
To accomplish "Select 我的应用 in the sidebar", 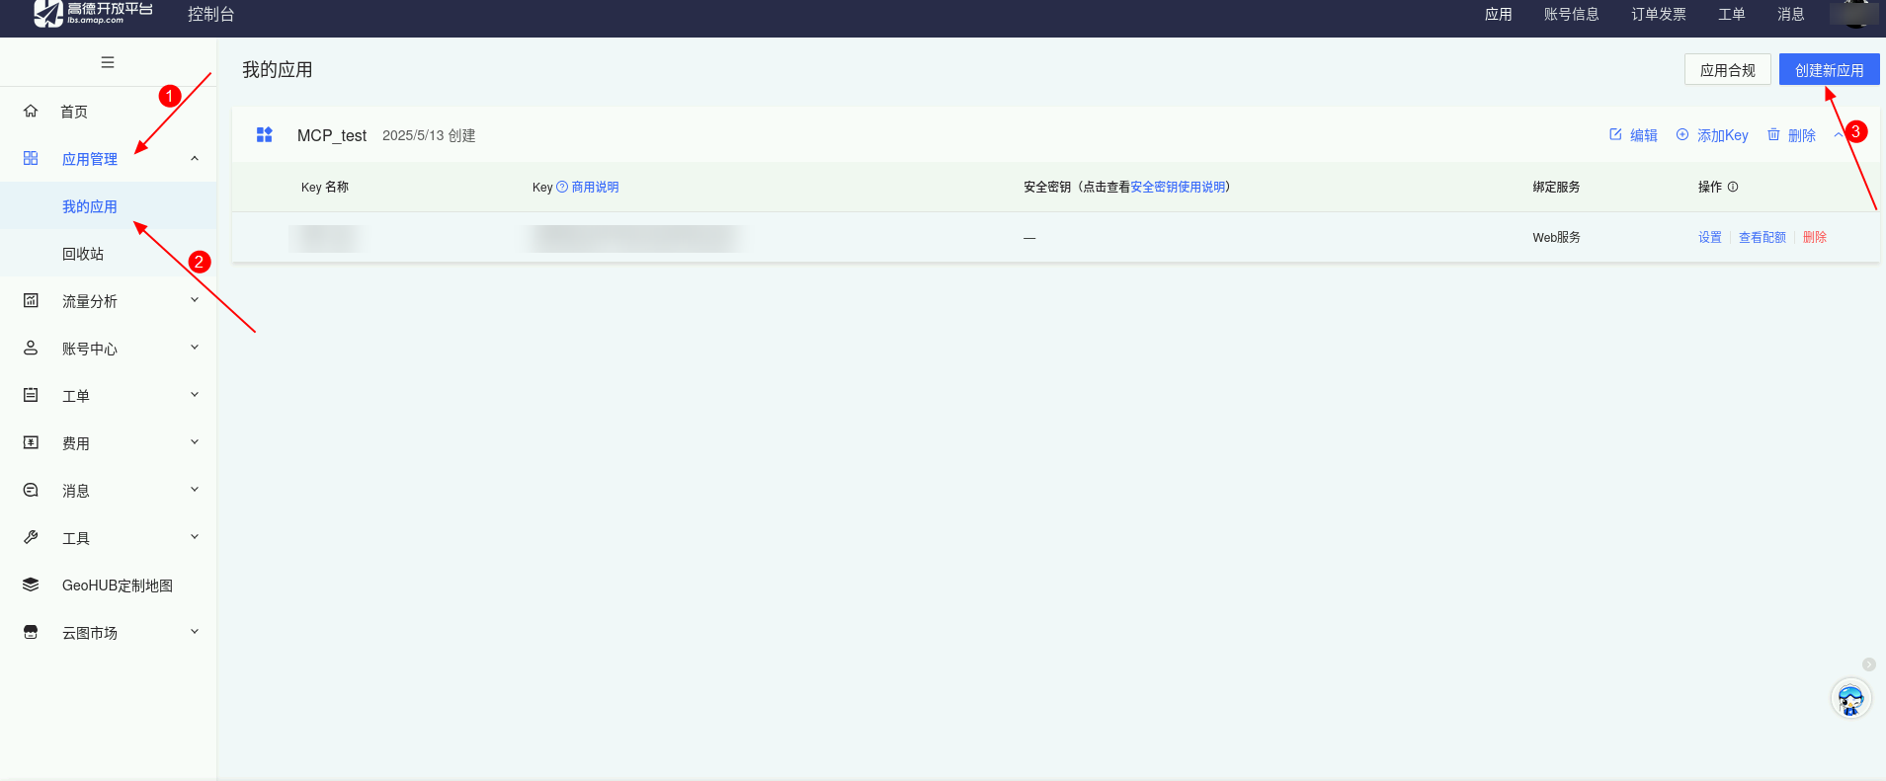I will pos(90,206).
